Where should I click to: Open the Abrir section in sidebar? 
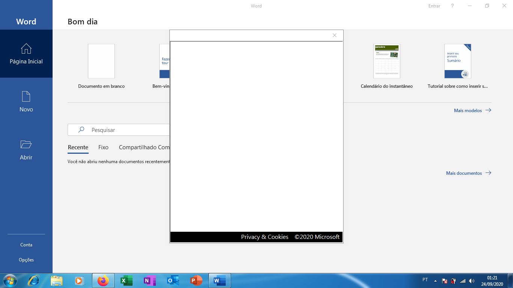(26, 150)
